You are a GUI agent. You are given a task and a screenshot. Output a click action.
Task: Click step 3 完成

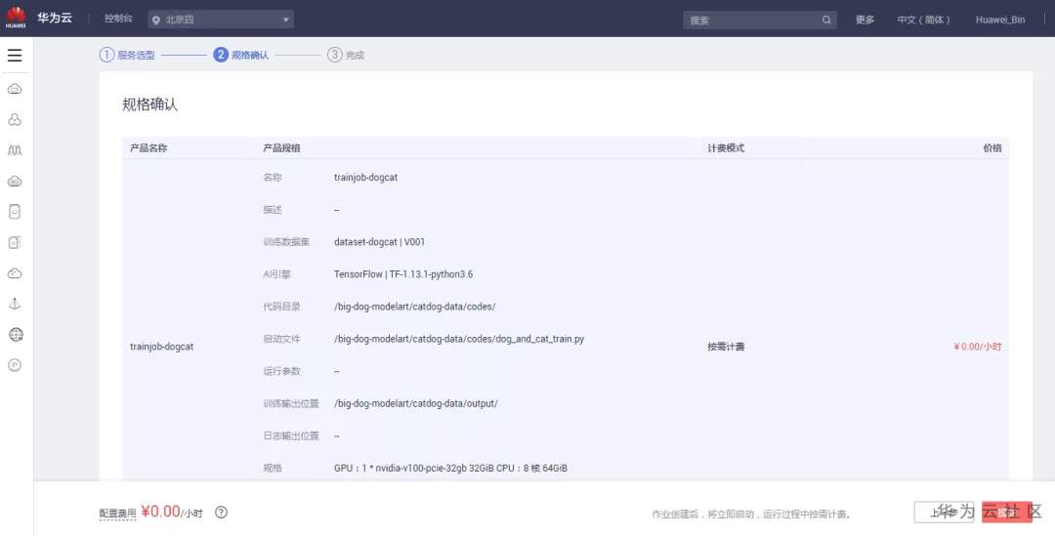point(346,55)
